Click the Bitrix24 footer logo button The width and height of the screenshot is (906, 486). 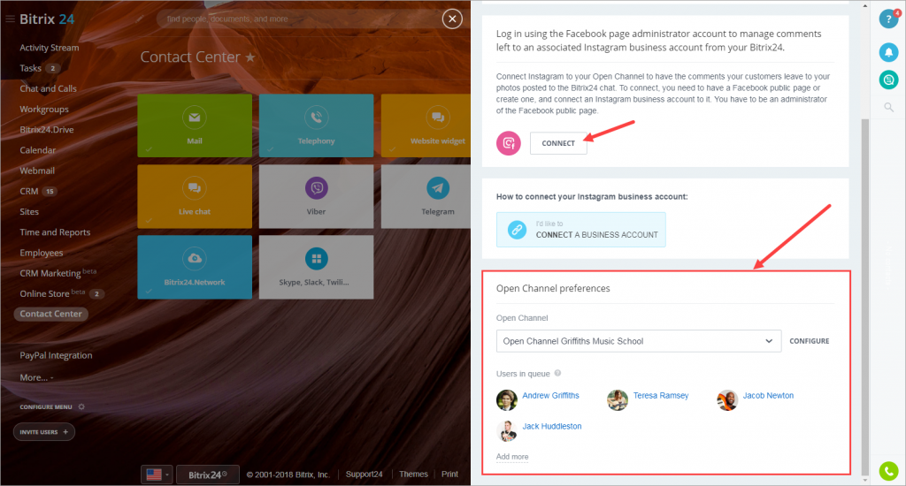tap(207, 475)
